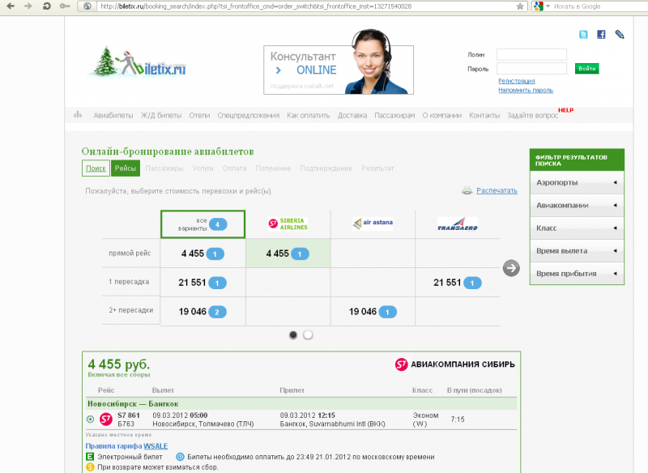Click the gray next-arrow beside fare table
This screenshot has height=473, width=648.
click(511, 268)
